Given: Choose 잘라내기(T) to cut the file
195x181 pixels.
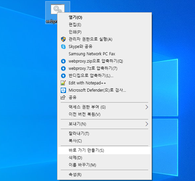Looking at the screenshot, I should point(104,133).
